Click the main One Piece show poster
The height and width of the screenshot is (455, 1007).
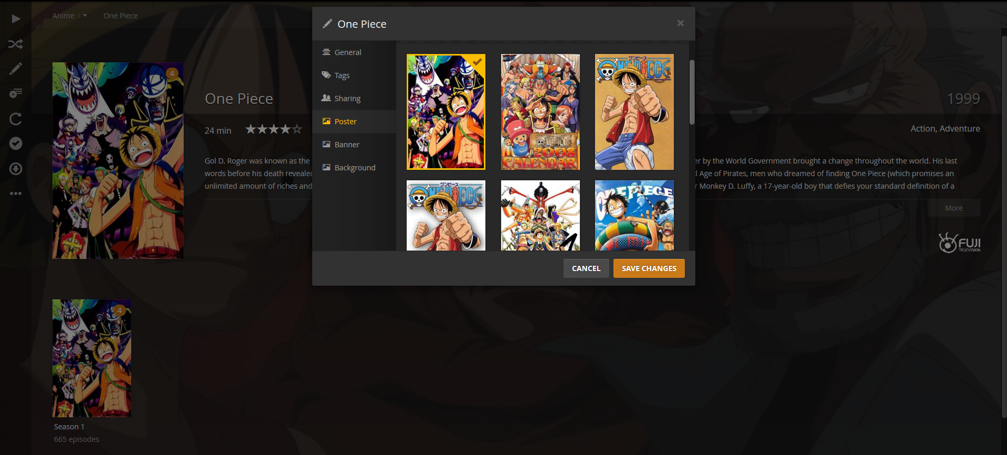click(x=118, y=160)
